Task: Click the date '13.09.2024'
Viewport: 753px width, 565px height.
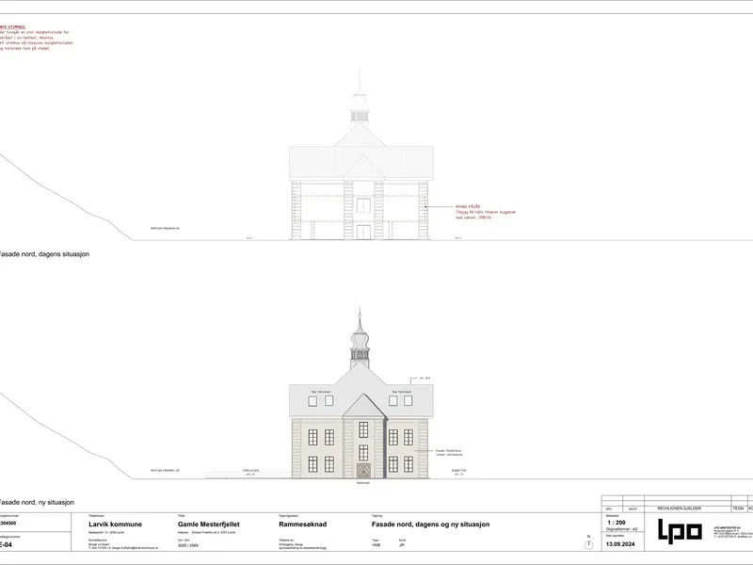Action: click(x=620, y=544)
